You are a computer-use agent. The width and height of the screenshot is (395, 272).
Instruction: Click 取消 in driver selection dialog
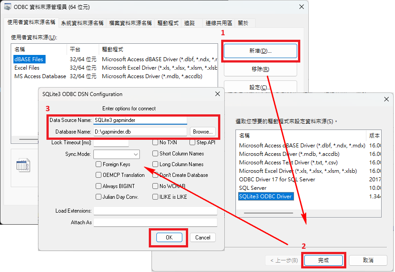(x=368, y=260)
